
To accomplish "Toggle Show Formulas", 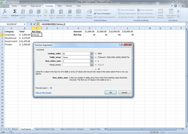I will tap(145, 10).
